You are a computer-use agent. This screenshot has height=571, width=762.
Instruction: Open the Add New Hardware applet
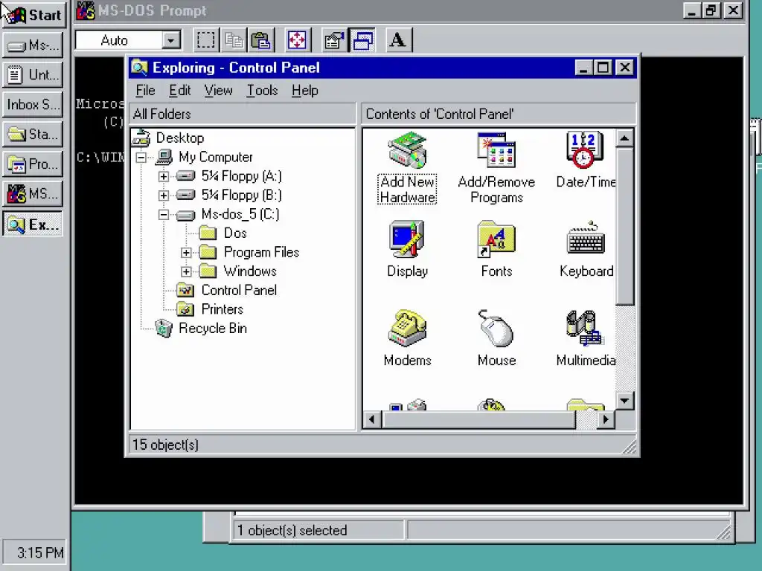coord(407,167)
